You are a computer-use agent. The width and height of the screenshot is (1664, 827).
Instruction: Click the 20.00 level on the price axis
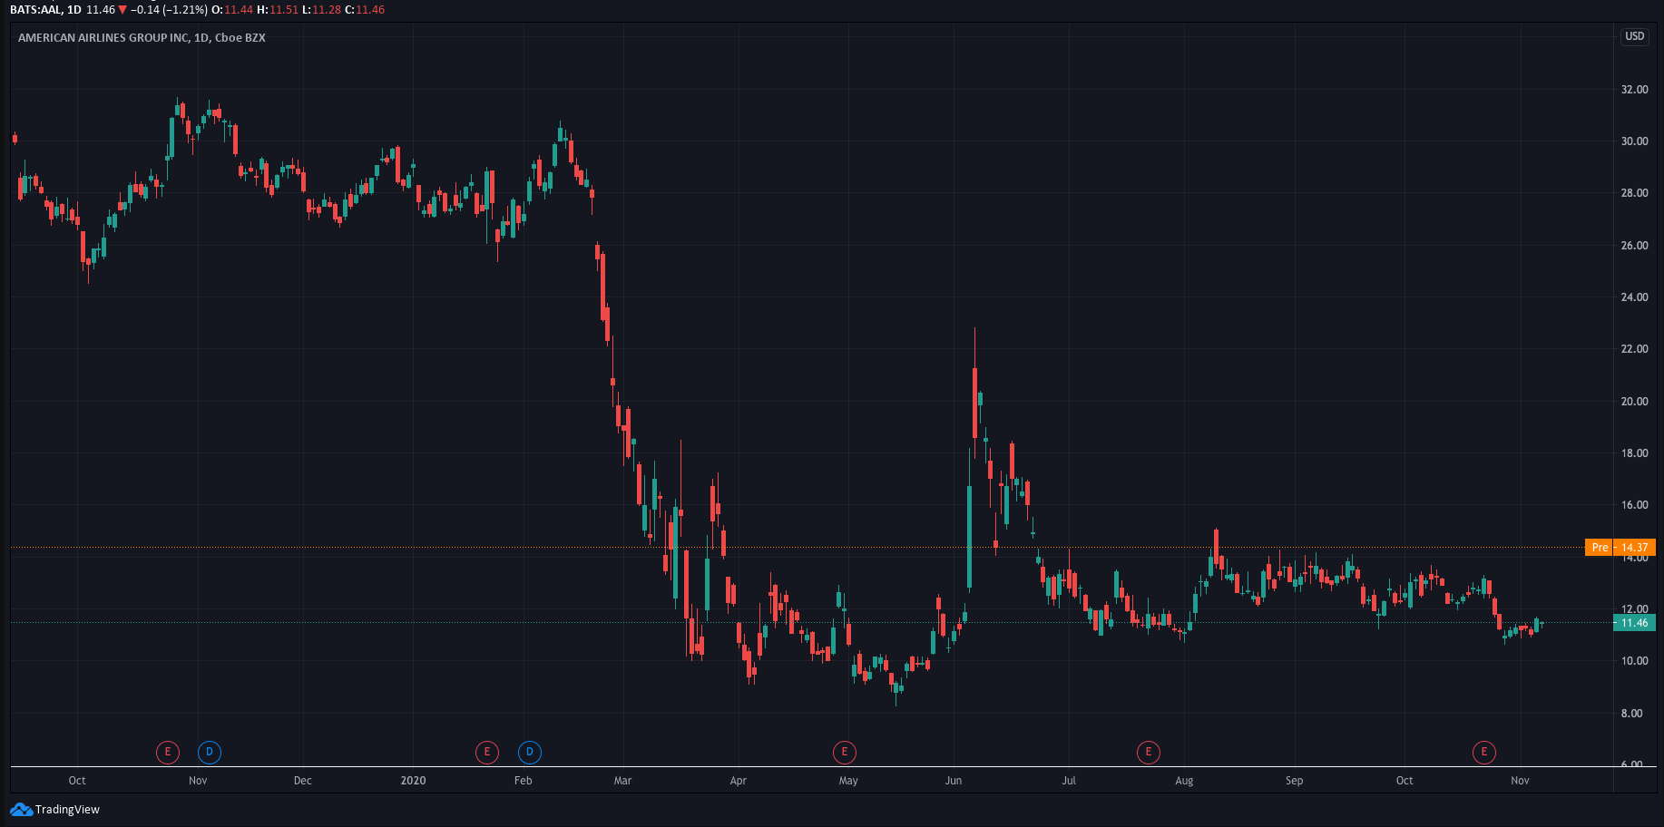click(1634, 402)
